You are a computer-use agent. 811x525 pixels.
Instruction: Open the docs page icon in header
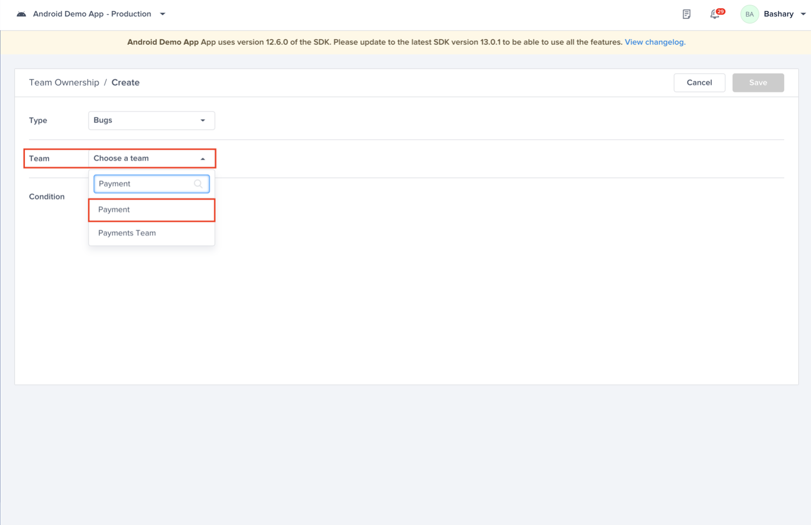tap(686, 14)
